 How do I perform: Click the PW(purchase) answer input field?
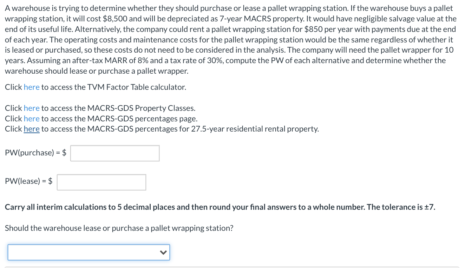tap(114, 153)
